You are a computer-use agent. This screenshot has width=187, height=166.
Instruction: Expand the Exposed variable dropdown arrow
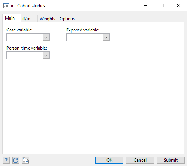tap(106, 37)
